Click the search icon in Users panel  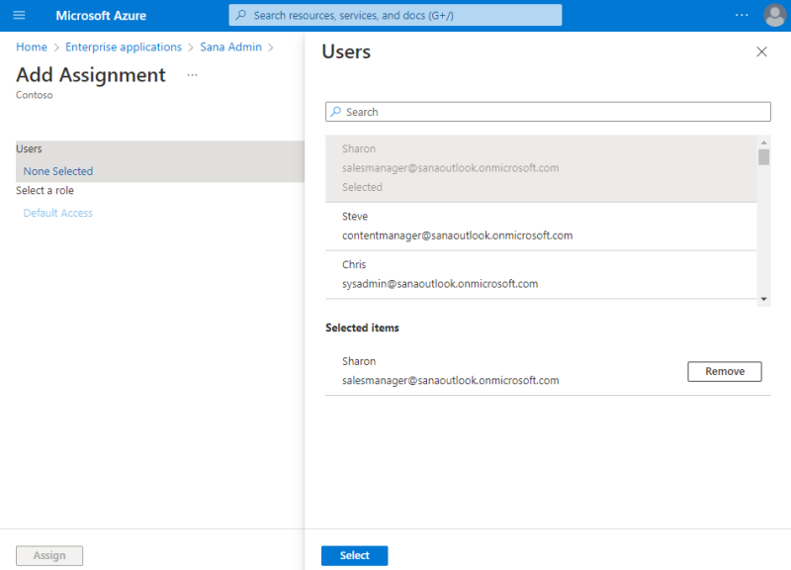(336, 112)
